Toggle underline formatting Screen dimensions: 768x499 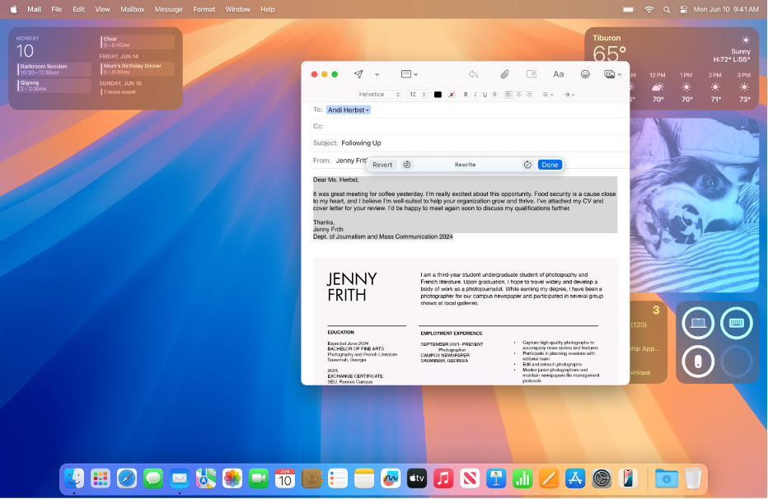tap(484, 95)
